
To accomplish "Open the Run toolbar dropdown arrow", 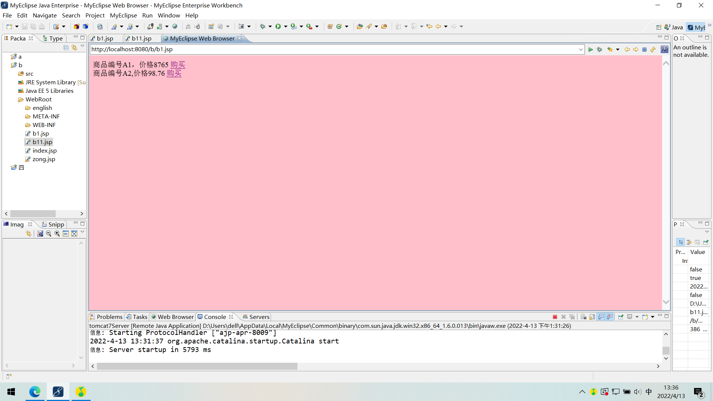I will pos(286,26).
